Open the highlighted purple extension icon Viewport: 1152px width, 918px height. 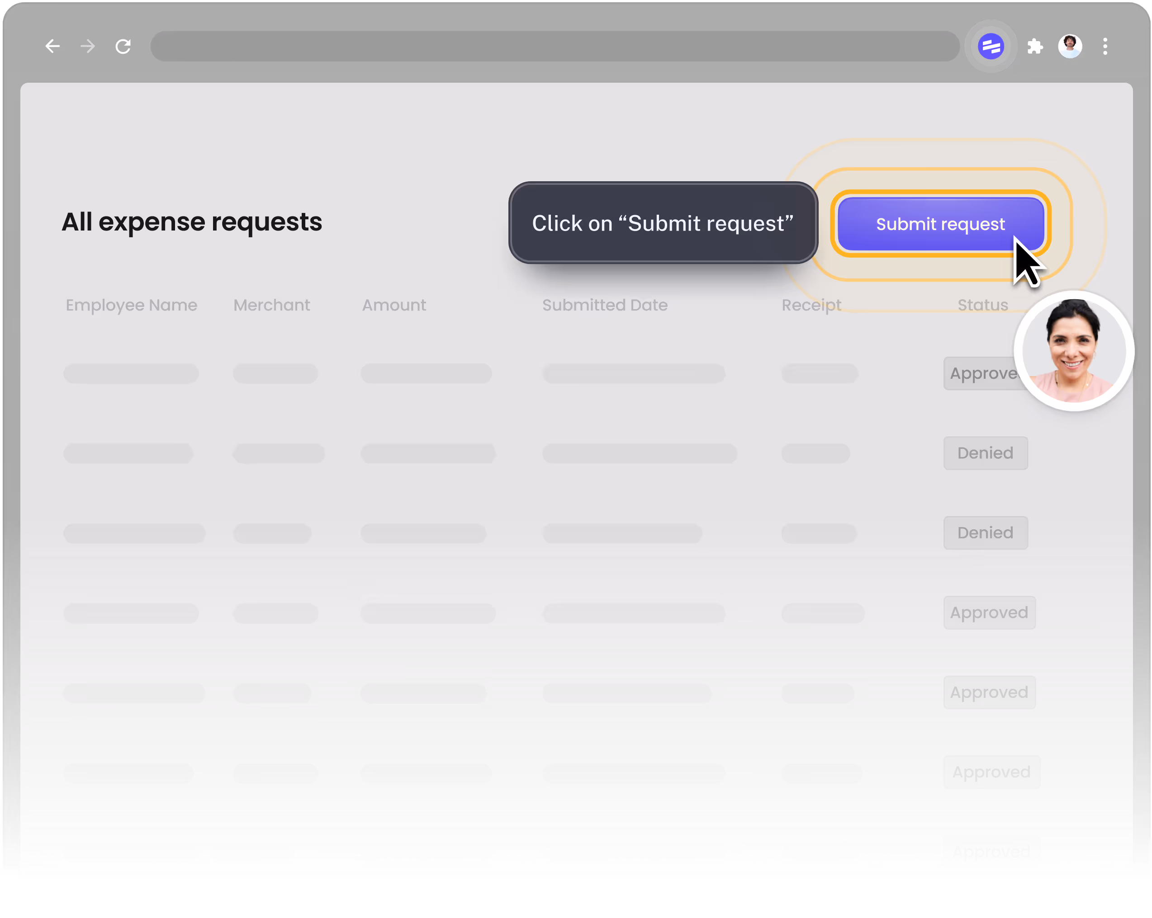990,47
